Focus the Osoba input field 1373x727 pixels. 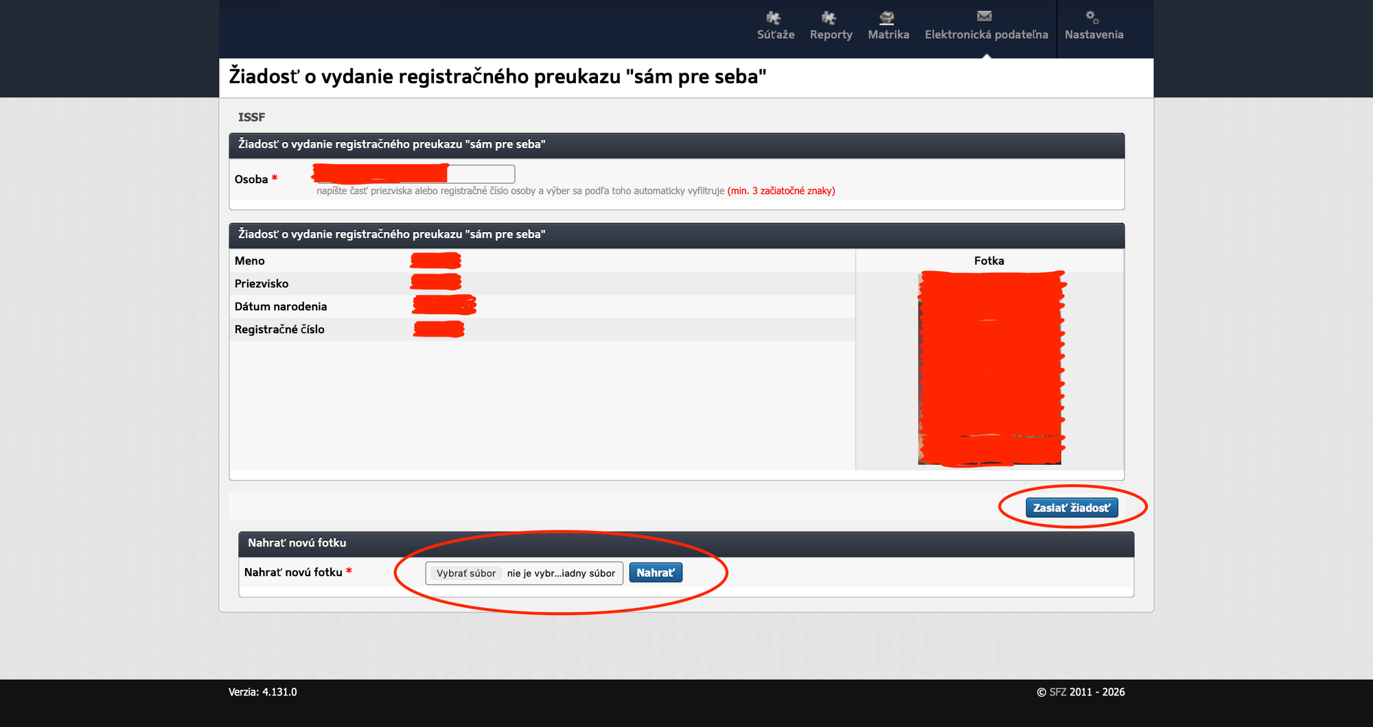pyautogui.click(x=481, y=174)
